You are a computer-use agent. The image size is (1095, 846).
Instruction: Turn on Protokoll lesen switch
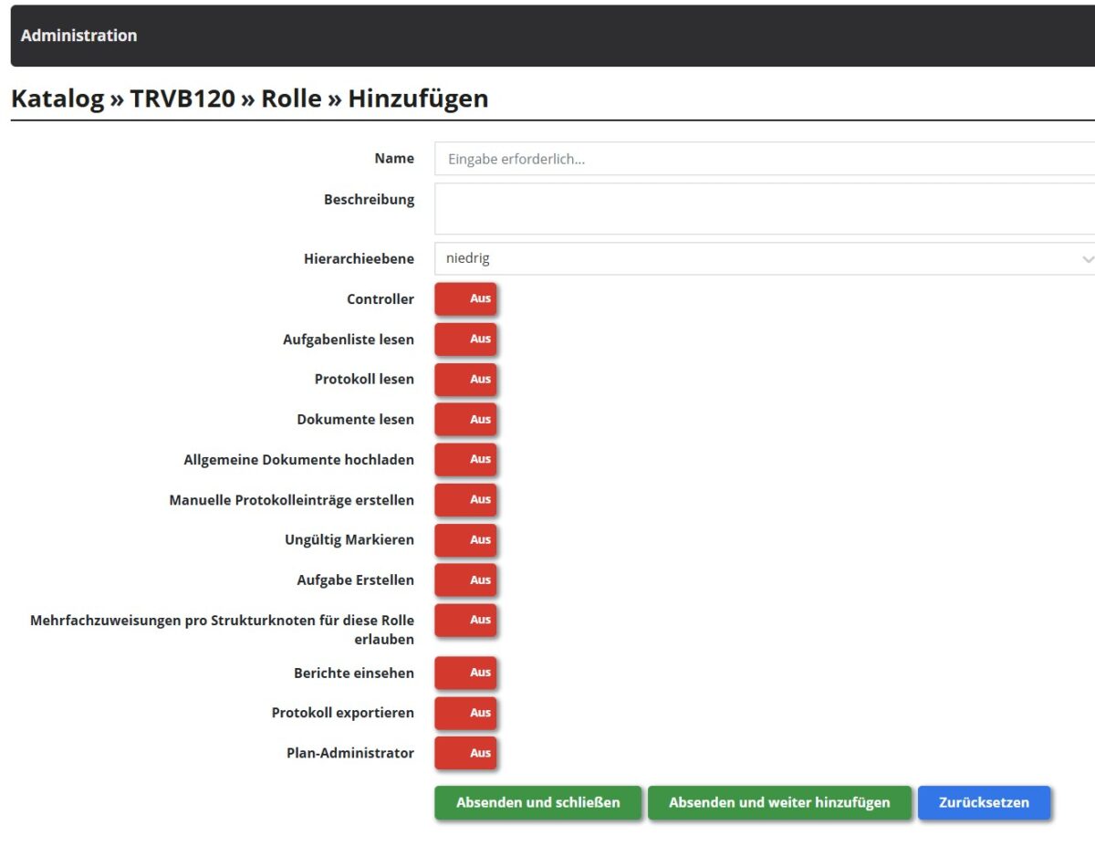[465, 380]
